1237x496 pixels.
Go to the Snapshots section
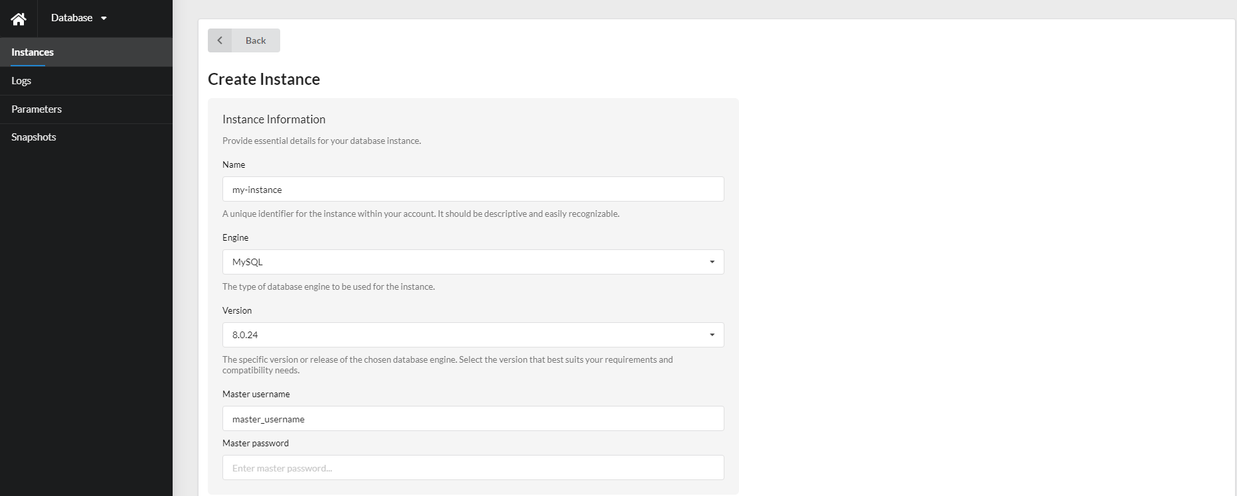click(x=33, y=137)
